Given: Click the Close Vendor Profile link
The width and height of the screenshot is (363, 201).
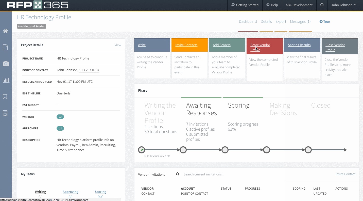Looking at the screenshot, I should 335,47.
